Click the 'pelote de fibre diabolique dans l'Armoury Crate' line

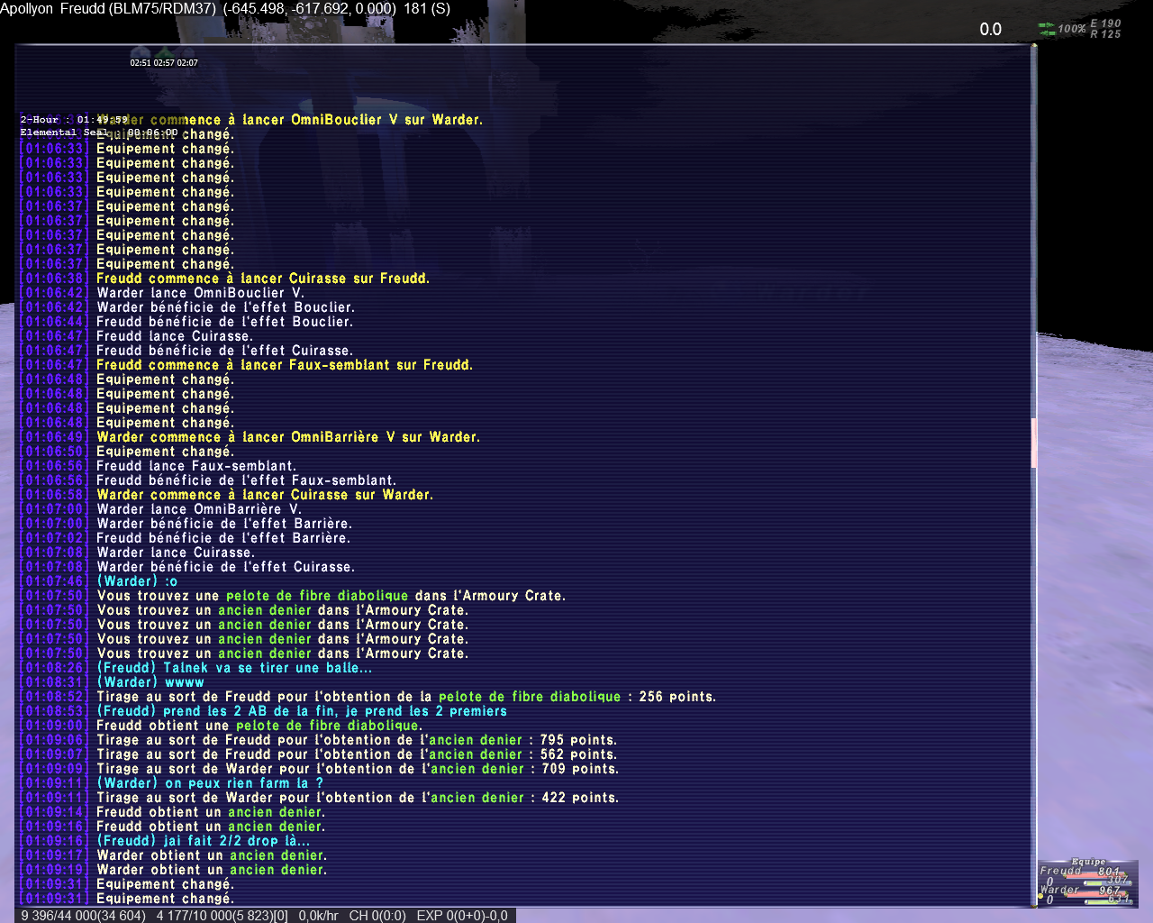[331, 596]
